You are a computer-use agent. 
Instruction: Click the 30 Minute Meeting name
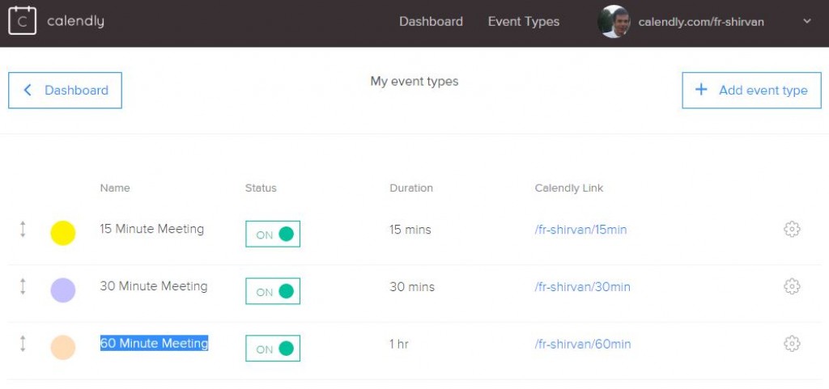click(x=153, y=286)
